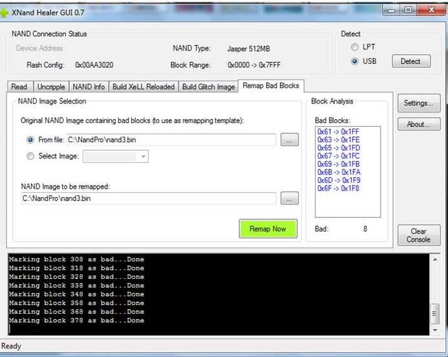
Task: Click the console scrollbar up arrow
Action: point(435,259)
